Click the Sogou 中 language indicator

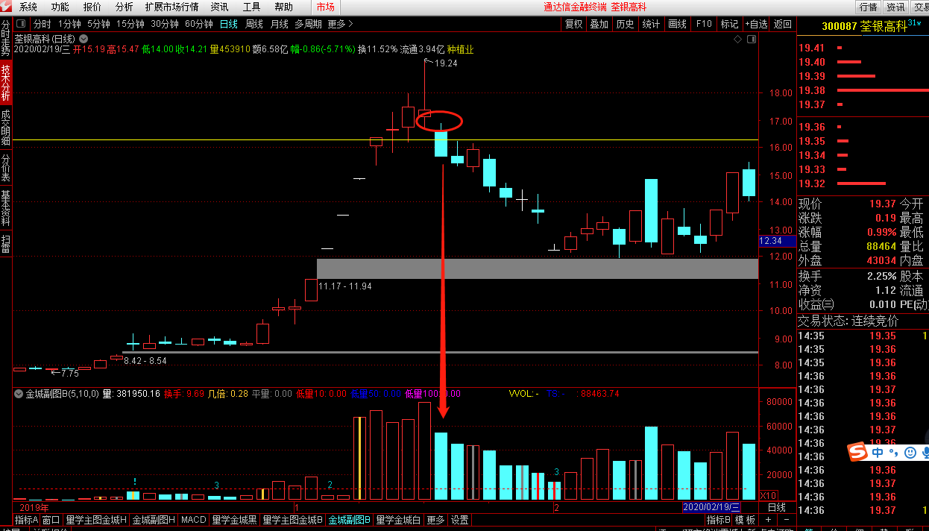(878, 452)
